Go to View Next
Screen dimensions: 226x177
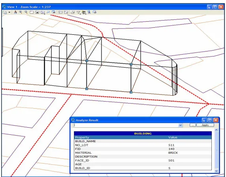tap(66, 12)
